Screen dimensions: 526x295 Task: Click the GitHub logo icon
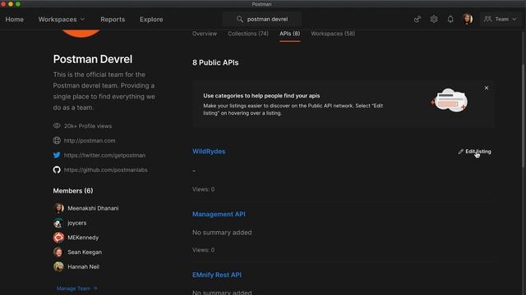57,170
